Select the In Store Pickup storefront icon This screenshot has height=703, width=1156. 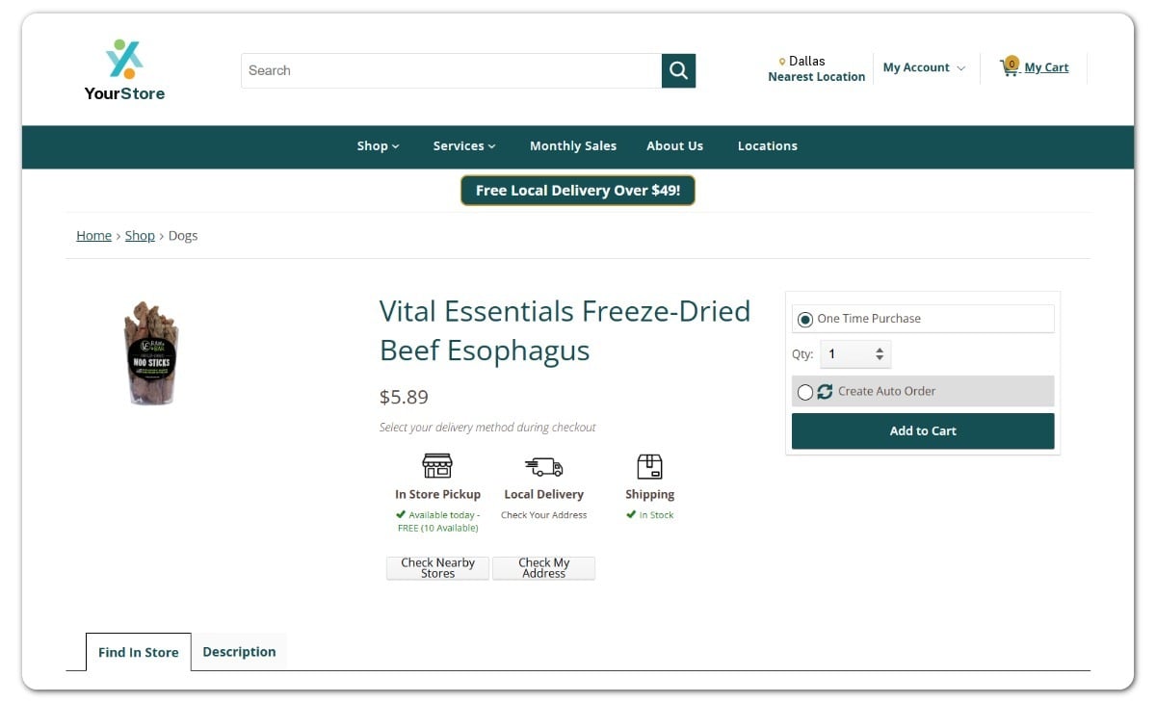438,465
